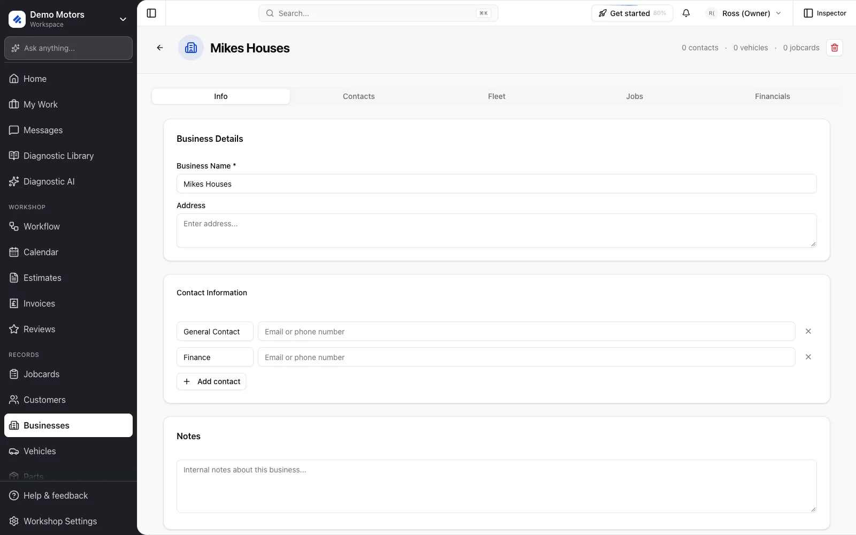Click the 0 contacts count

(700, 48)
